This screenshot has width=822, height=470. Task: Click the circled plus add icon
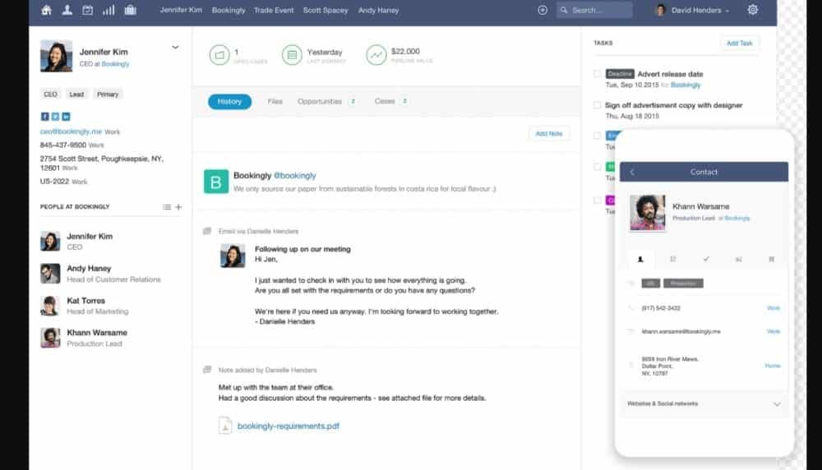click(x=543, y=11)
